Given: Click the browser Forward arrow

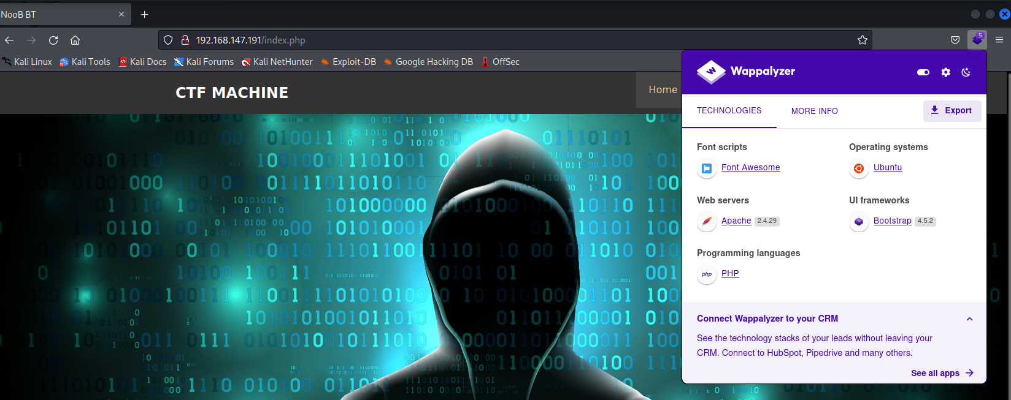Looking at the screenshot, I should coord(31,40).
